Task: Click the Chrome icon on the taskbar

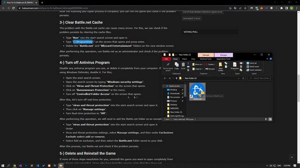Action: tap(15, 166)
